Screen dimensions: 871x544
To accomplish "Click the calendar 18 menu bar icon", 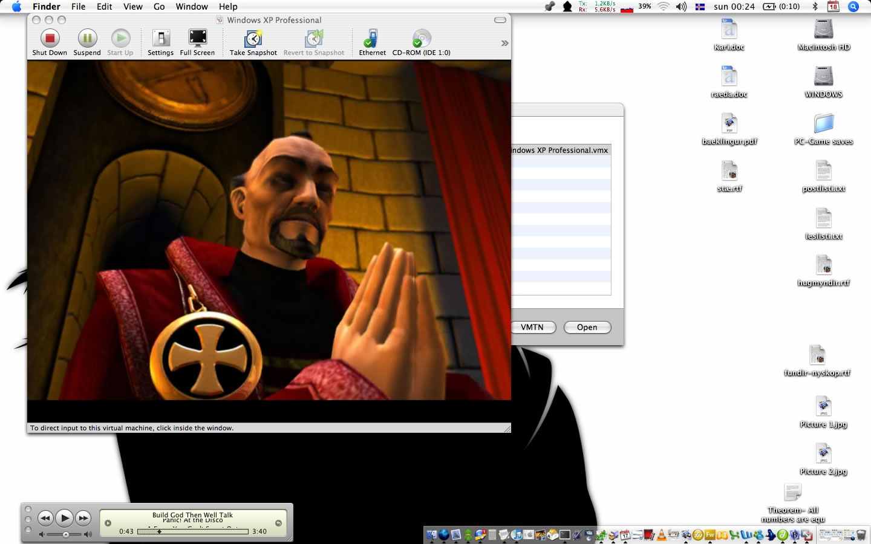I will (x=833, y=7).
